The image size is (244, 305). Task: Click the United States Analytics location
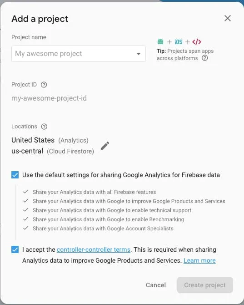(50, 140)
